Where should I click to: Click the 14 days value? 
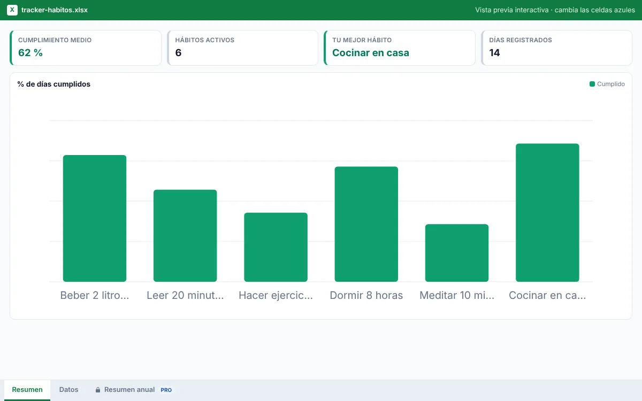495,53
